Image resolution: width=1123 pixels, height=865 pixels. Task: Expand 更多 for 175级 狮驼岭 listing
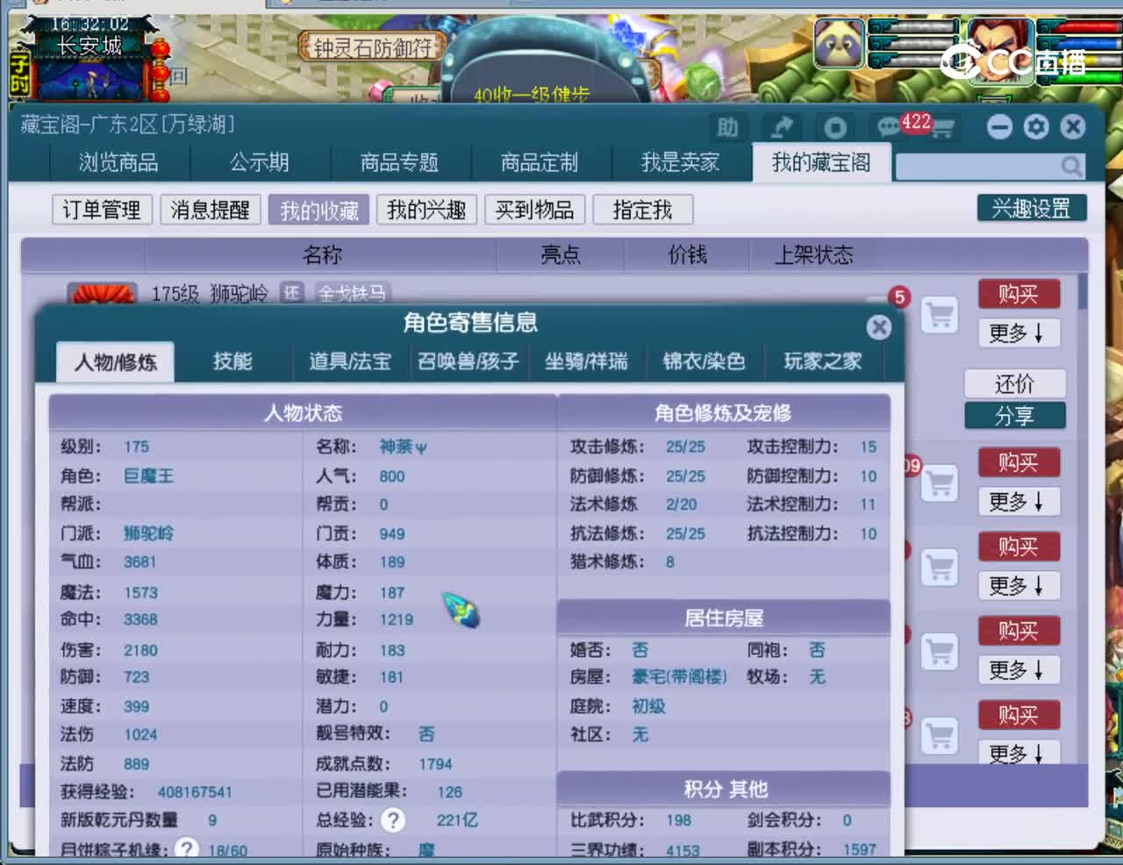1019,333
